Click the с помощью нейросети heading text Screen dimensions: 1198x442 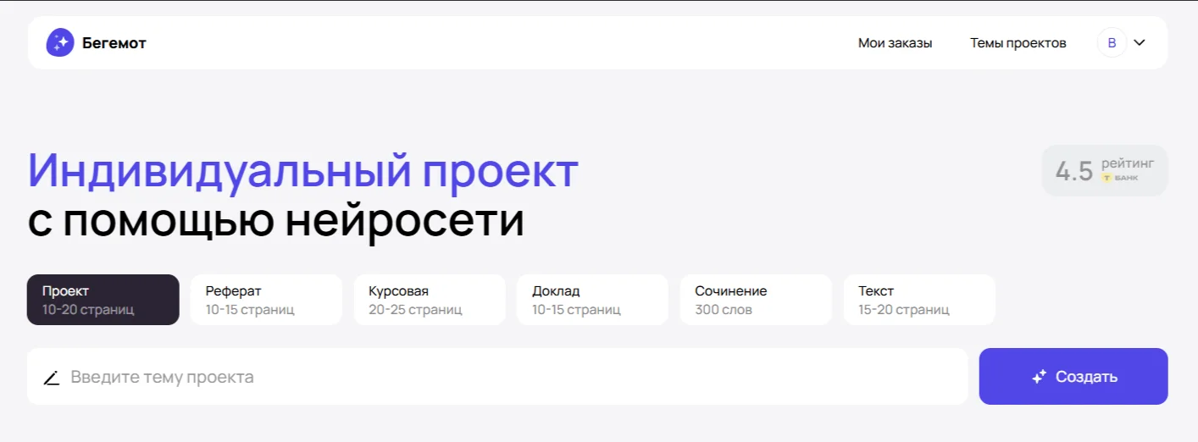click(276, 220)
